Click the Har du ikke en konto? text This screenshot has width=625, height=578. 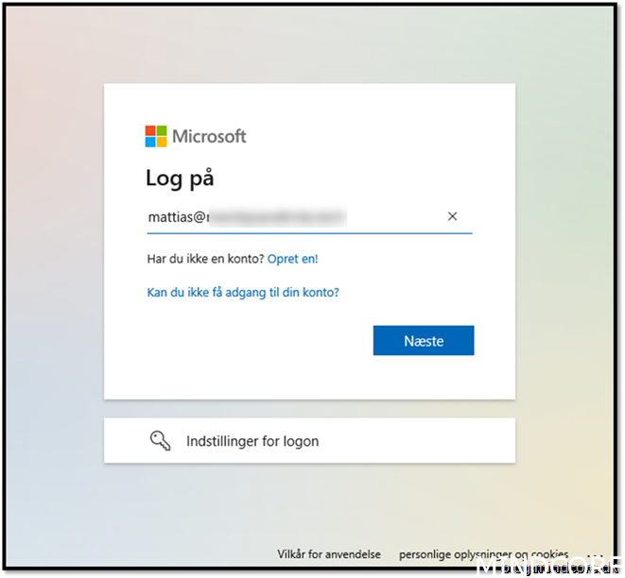206,259
